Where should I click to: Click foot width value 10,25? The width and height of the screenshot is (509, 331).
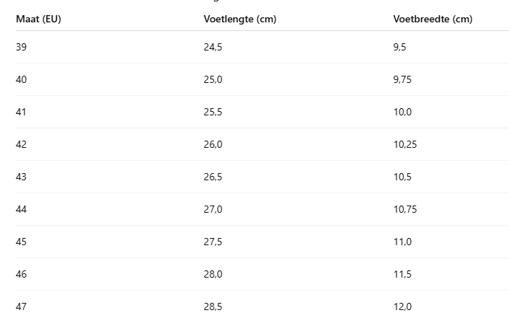405,144
